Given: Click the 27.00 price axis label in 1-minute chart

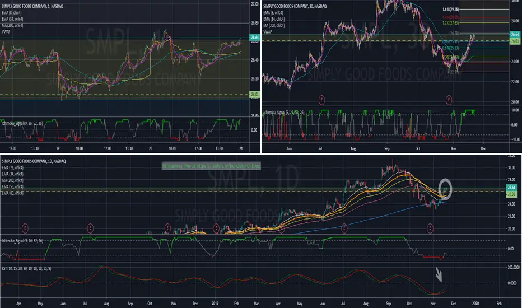Looking at the screenshot, I should click(x=255, y=4).
